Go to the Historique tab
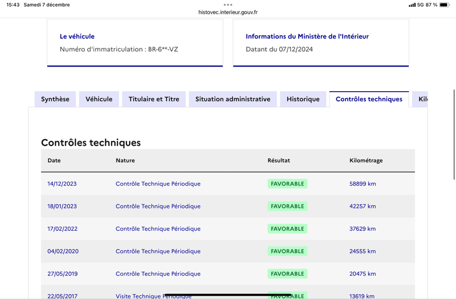 (303, 99)
